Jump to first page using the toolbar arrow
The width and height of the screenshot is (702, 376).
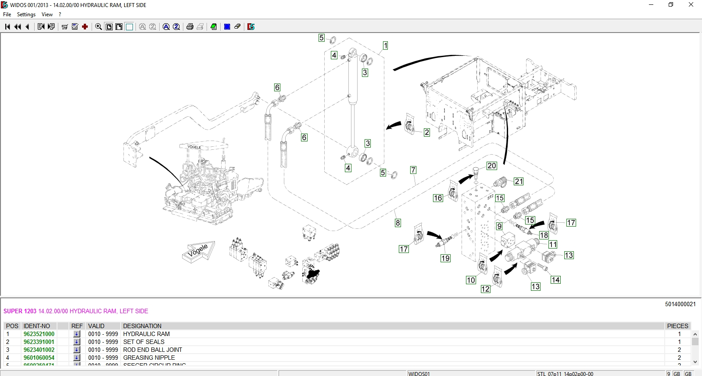7,27
